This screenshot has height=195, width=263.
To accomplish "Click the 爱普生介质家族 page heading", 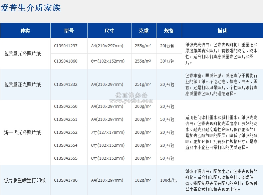I will (x=31, y=8).
